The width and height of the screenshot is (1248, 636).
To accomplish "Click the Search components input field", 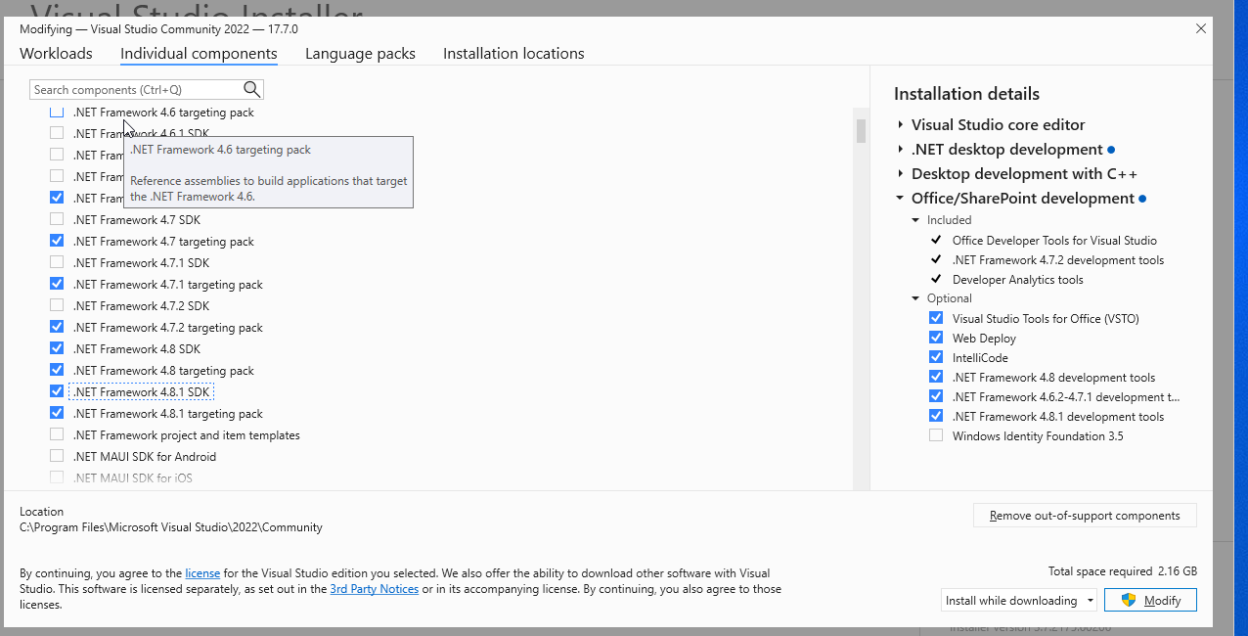I will coord(135,89).
